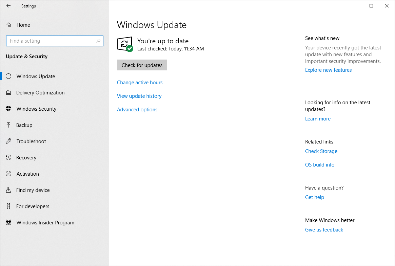Click Give us feedback link
395x266 pixels.
tap(324, 229)
